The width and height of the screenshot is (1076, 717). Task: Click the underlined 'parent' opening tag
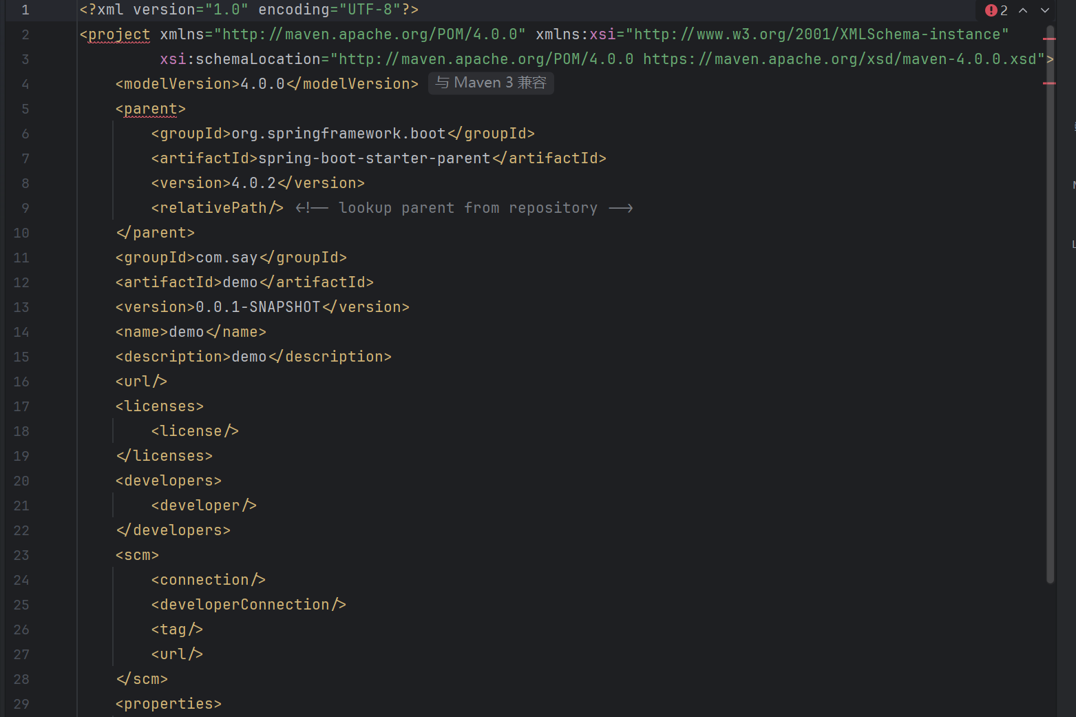coord(151,109)
